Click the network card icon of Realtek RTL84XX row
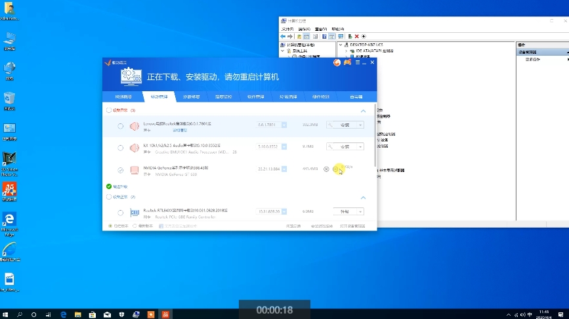The height and width of the screenshot is (319, 569). coord(135,213)
